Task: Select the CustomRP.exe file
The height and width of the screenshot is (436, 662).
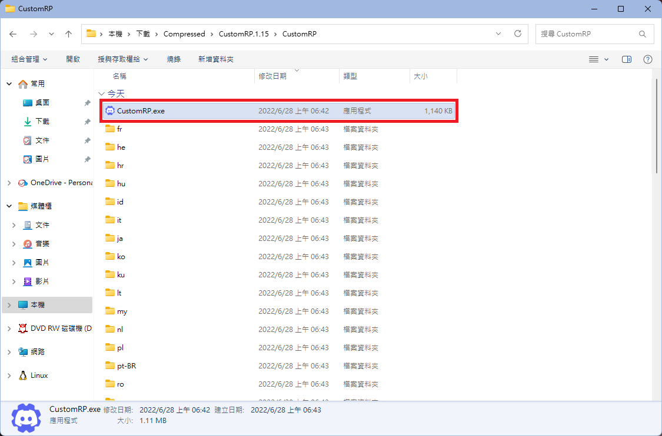Action: pyautogui.click(x=141, y=111)
